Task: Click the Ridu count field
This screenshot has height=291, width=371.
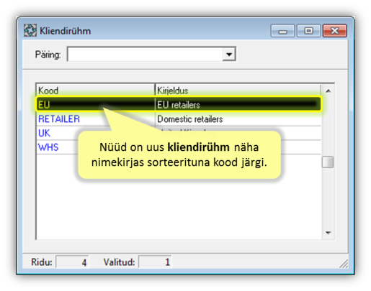Action: (x=72, y=262)
